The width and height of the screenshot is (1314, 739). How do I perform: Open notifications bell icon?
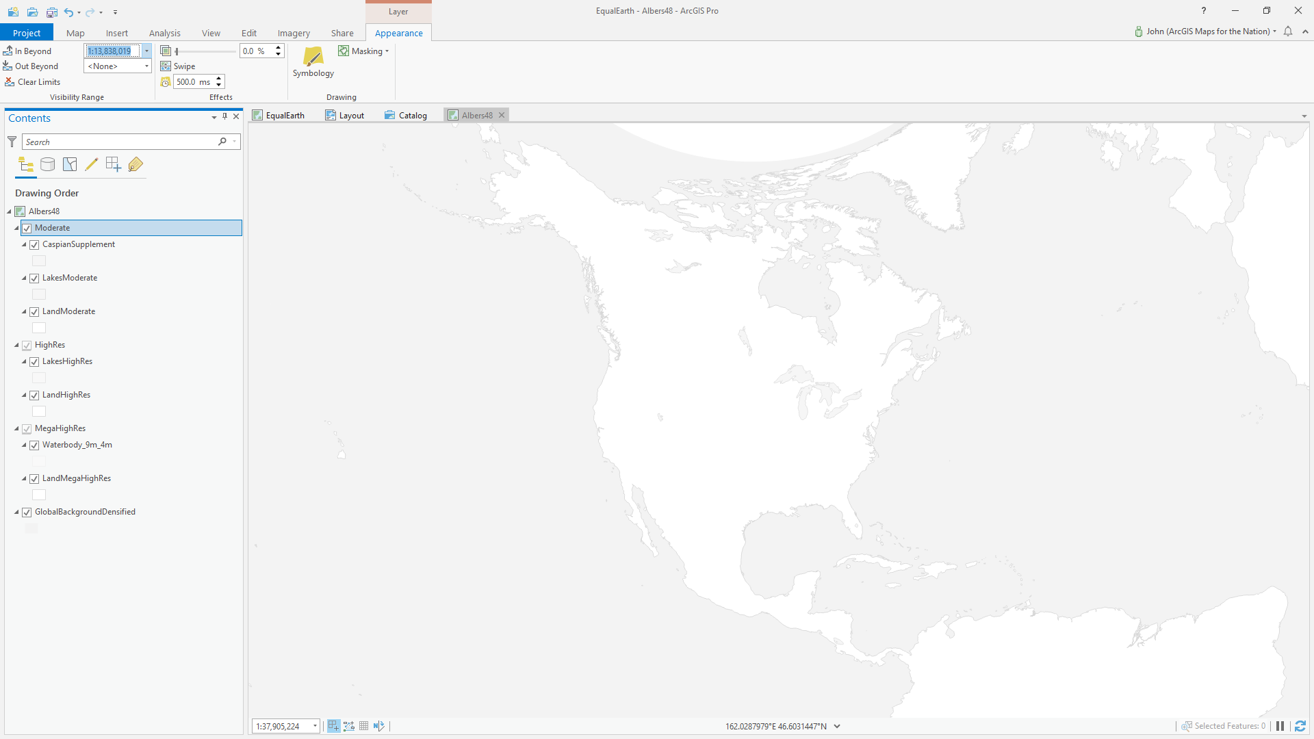1288,31
